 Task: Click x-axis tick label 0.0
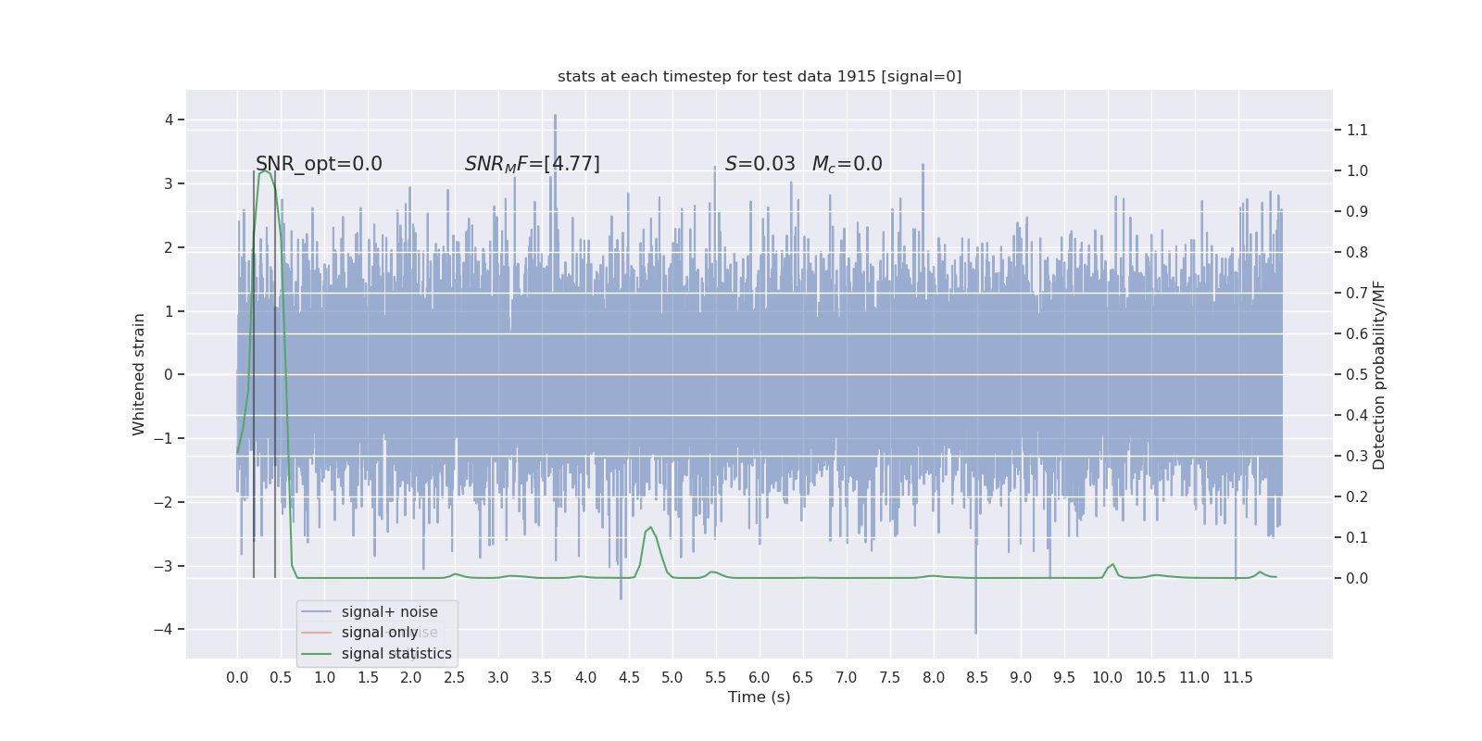237,678
